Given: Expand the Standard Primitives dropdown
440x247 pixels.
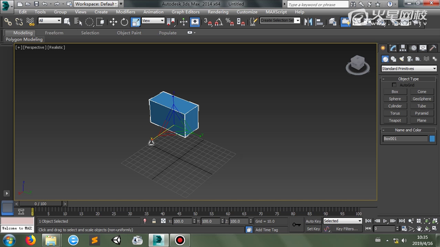Looking at the screenshot, I should (x=408, y=69).
